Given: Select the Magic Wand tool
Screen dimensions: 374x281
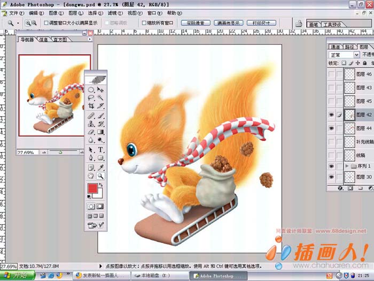Looking at the screenshot, I should [x=100, y=98].
